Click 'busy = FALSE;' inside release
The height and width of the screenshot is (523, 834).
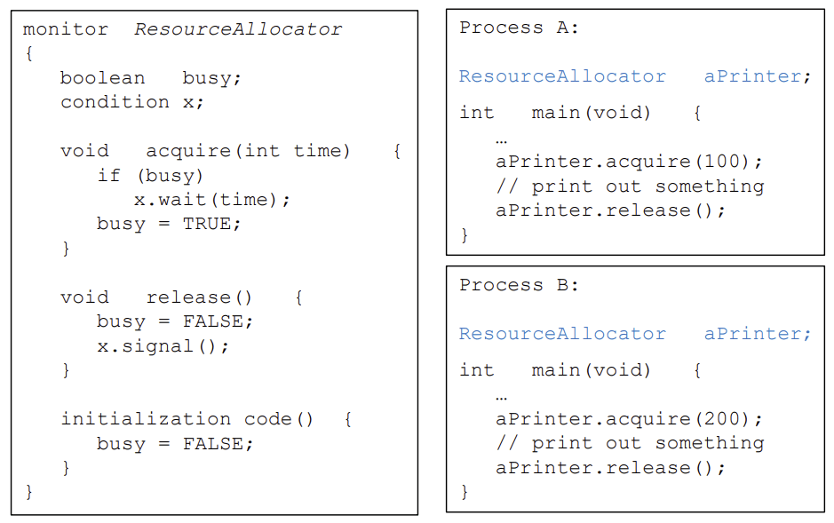(x=174, y=321)
